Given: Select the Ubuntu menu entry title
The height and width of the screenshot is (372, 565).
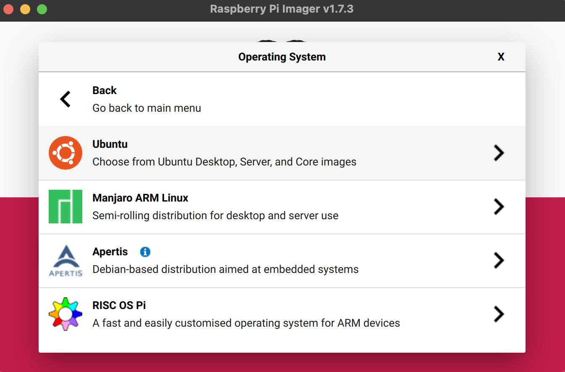Looking at the screenshot, I should (110, 144).
